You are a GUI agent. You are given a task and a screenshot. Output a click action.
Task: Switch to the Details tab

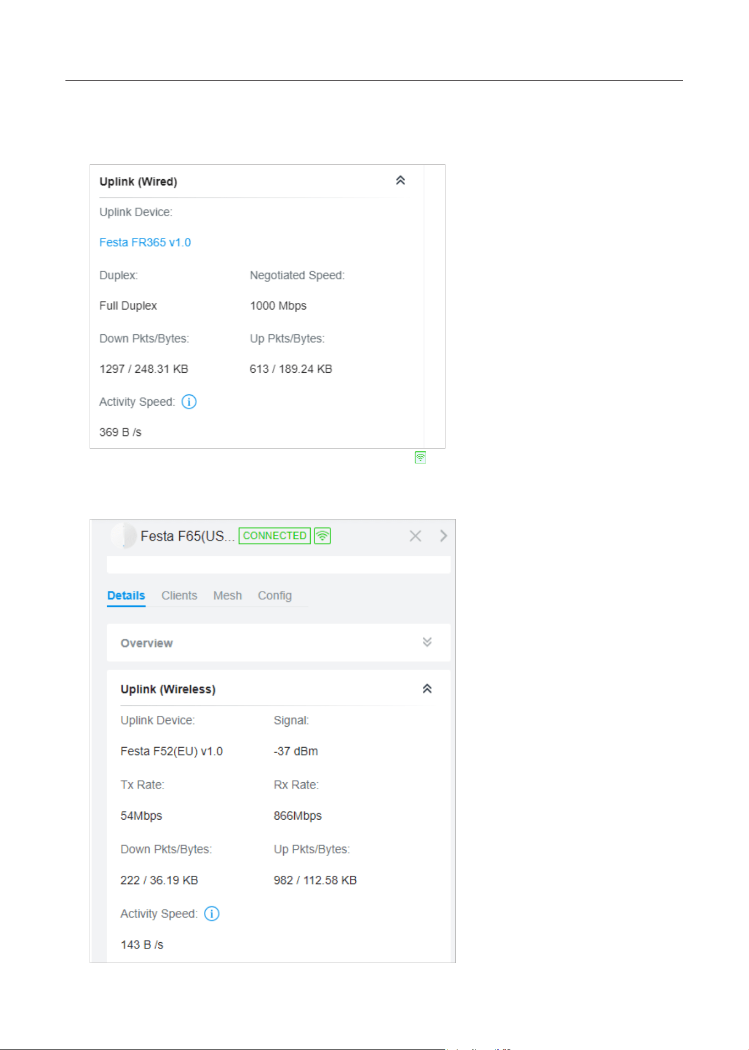[126, 596]
